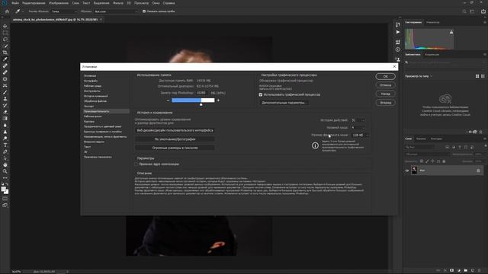The height and width of the screenshot is (274, 488).
Task: Select the Move tool in the toolbar
Action: click(5, 27)
